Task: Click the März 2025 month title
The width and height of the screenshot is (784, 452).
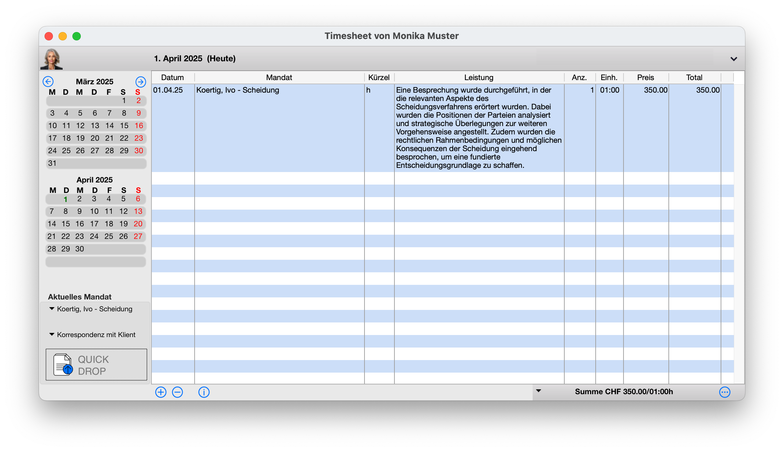Action: pyautogui.click(x=95, y=81)
